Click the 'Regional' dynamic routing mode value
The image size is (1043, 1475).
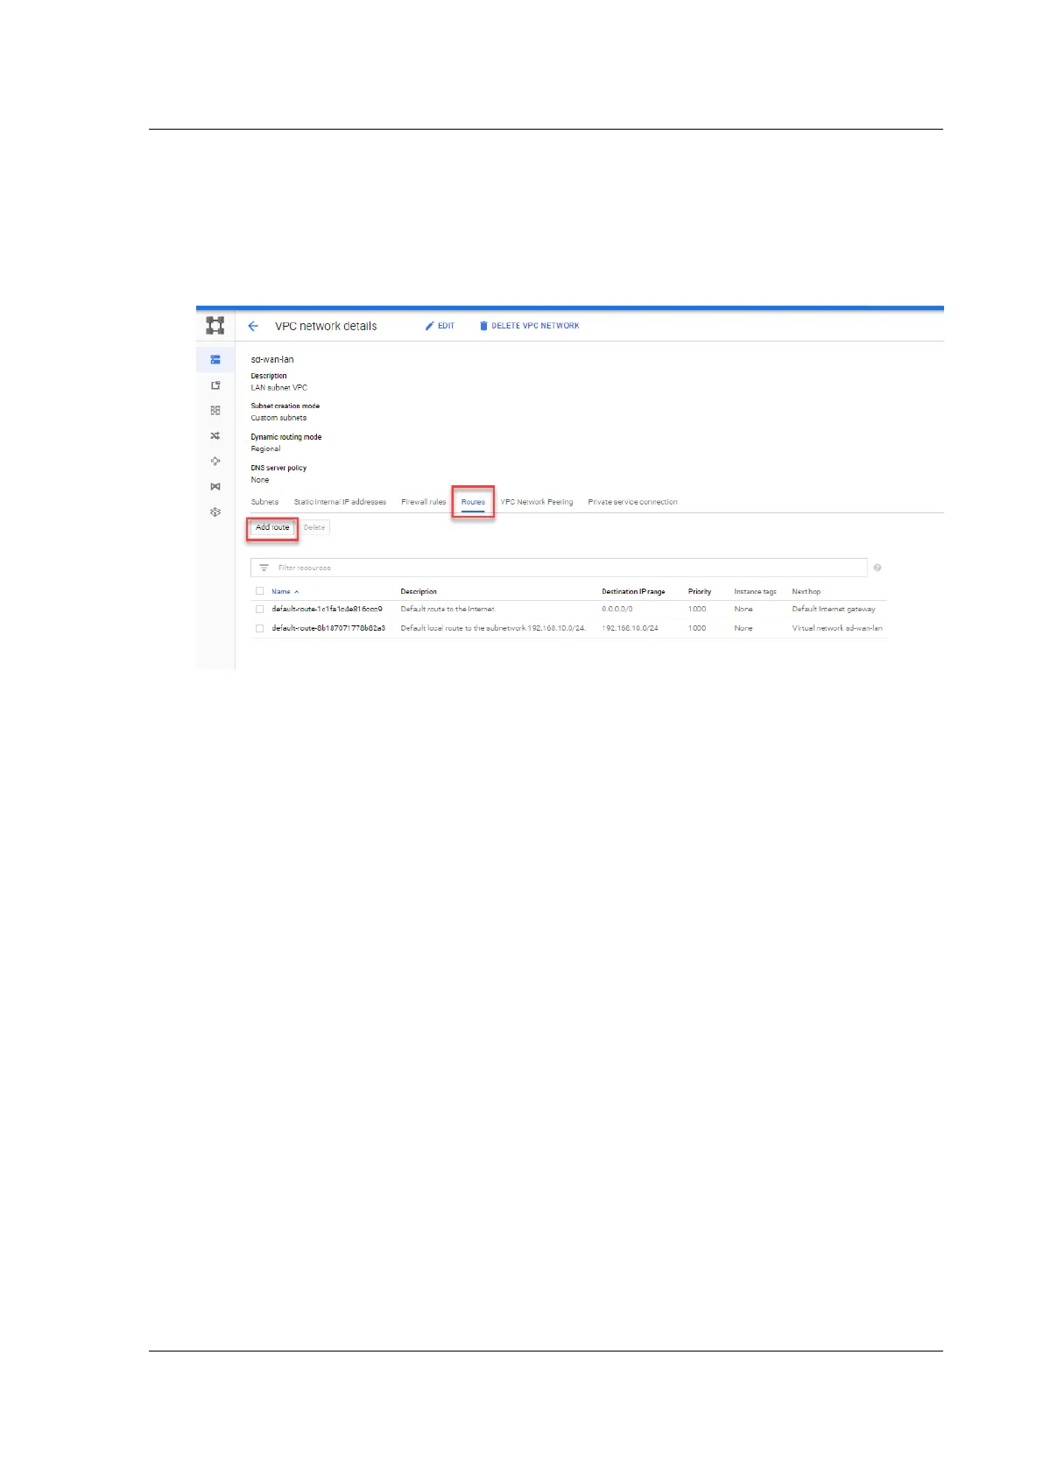tap(265, 448)
